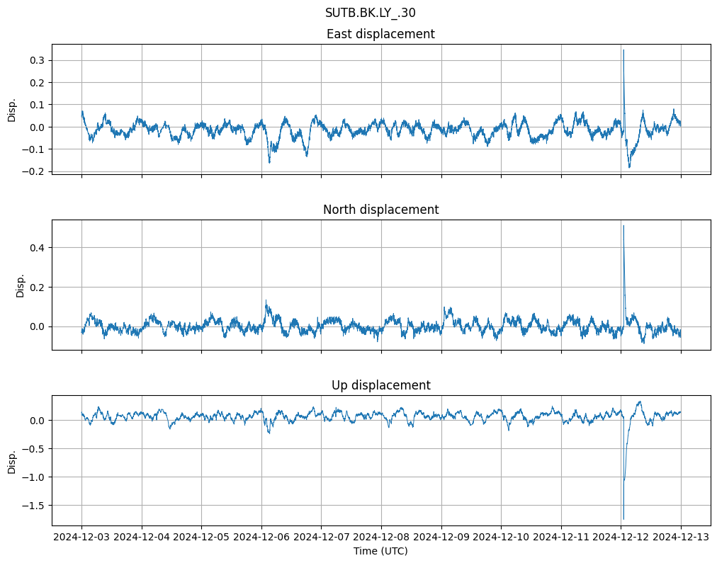717x563 pixels.
Task: Click the −0.5 tick on Up plot
Action: (x=34, y=448)
